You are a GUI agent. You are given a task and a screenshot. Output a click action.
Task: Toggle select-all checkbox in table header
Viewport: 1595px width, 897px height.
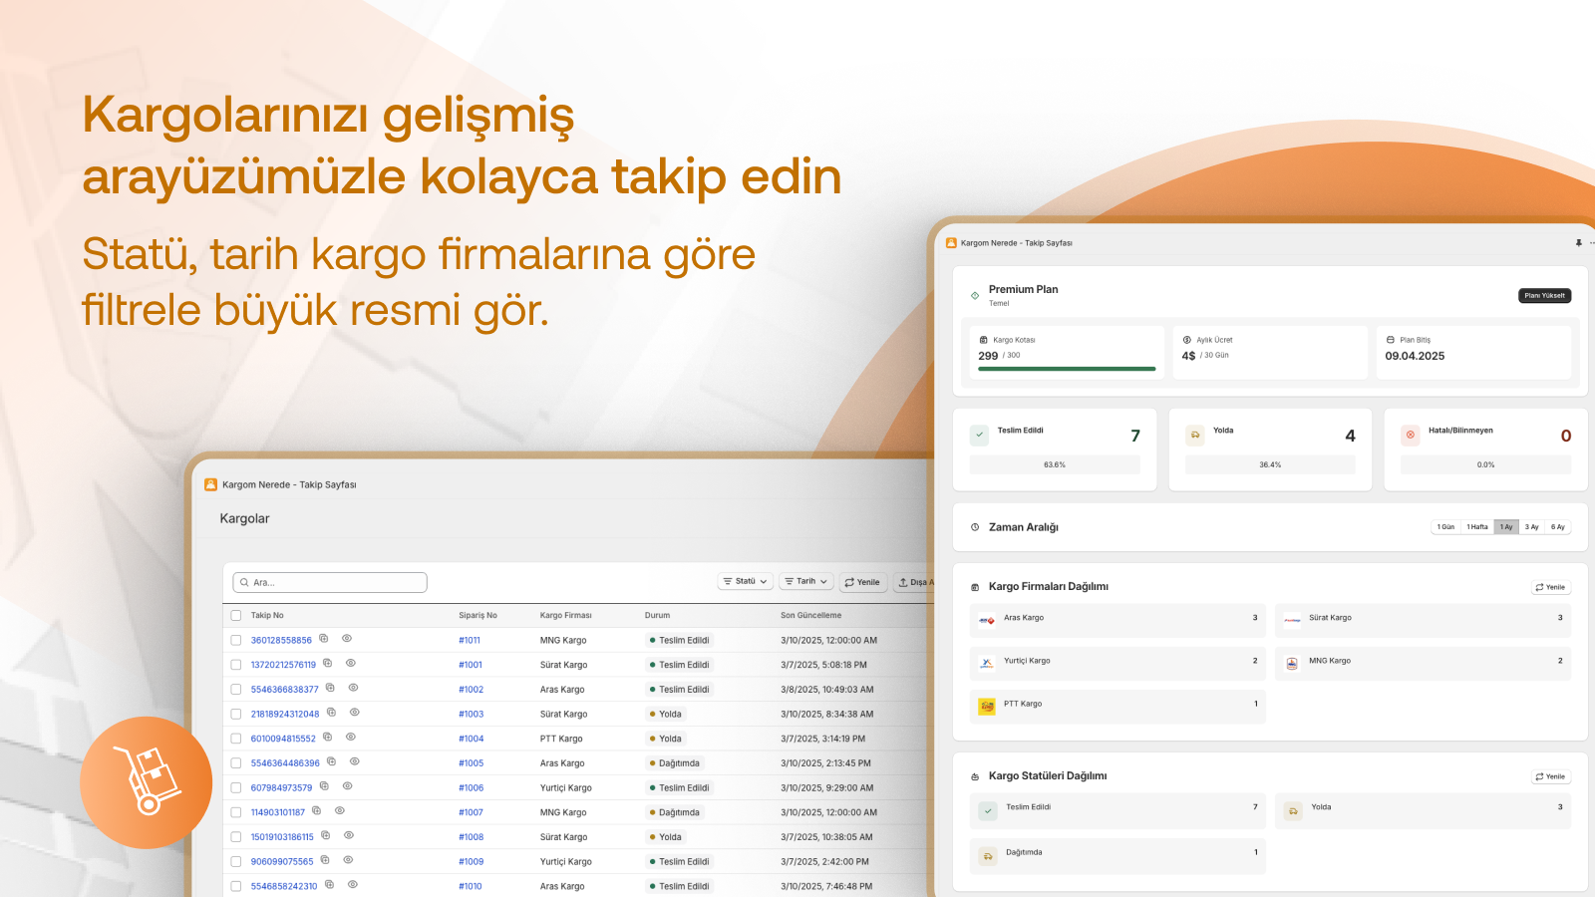[236, 615]
